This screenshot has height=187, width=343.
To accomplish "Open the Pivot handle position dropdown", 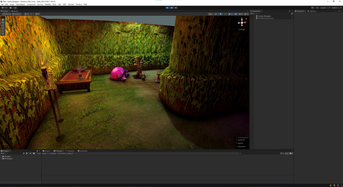I will 7,14.
